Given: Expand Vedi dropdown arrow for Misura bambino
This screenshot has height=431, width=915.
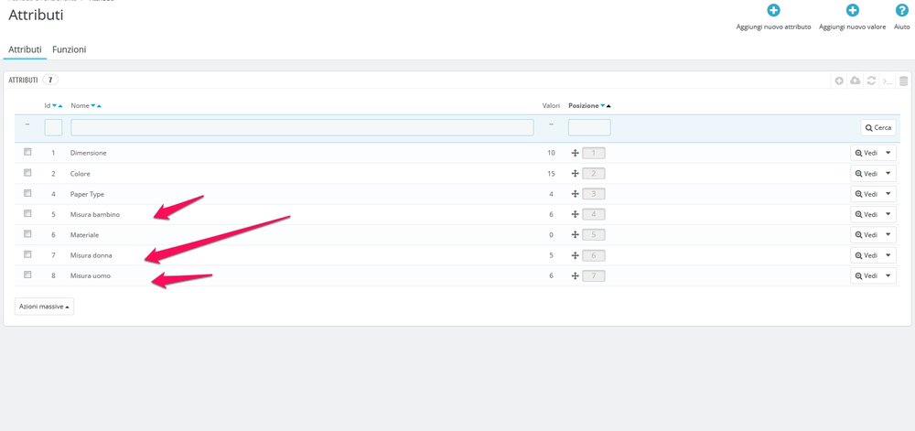Looking at the screenshot, I should (x=888, y=214).
